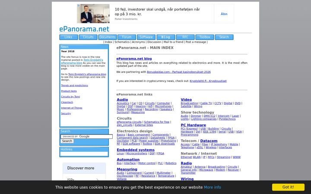Click the Acronyms submenu link
The image size is (311, 194).
point(138,42)
